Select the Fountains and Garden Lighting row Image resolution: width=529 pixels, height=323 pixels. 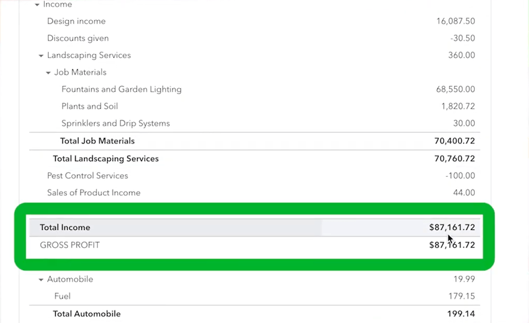[x=255, y=89]
